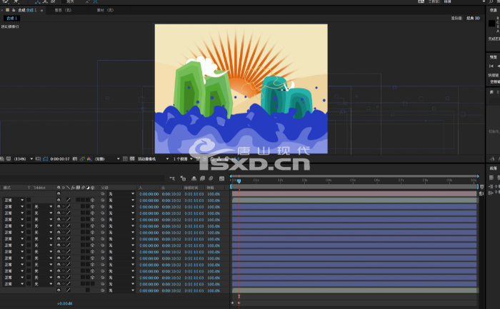This screenshot has height=309, width=500.
Task: Click the black color swatch in the 信息 panel
Action: (491, 24)
